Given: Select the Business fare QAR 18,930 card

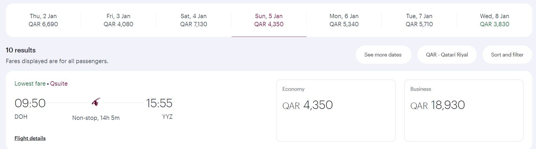Looking at the screenshot, I should (464, 111).
